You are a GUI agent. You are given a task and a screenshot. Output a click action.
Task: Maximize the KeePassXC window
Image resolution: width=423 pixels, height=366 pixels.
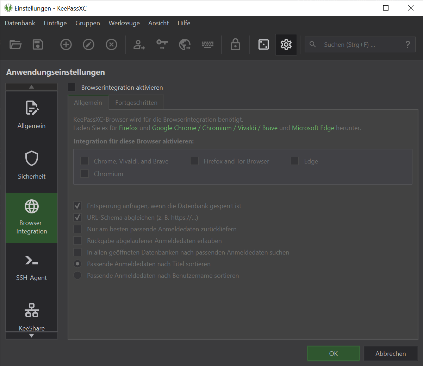(386, 8)
